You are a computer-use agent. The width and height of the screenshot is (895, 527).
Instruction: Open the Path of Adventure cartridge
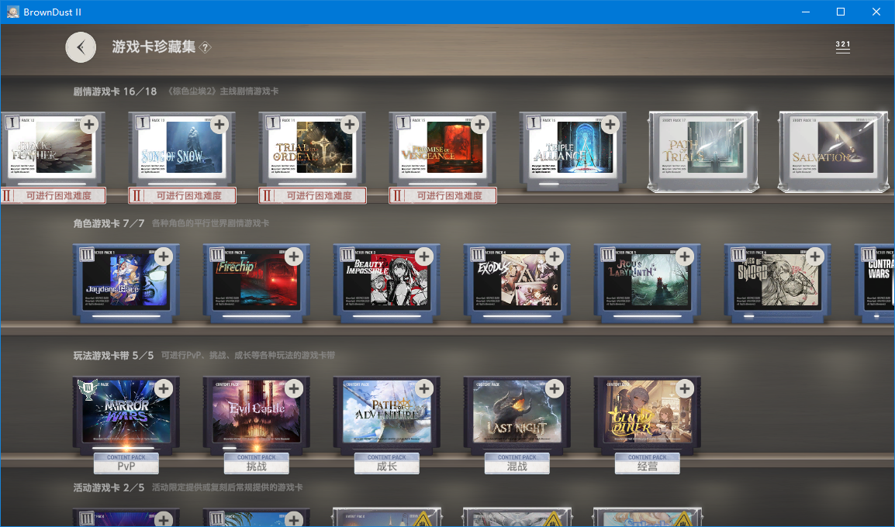pyautogui.click(x=386, y=415)
